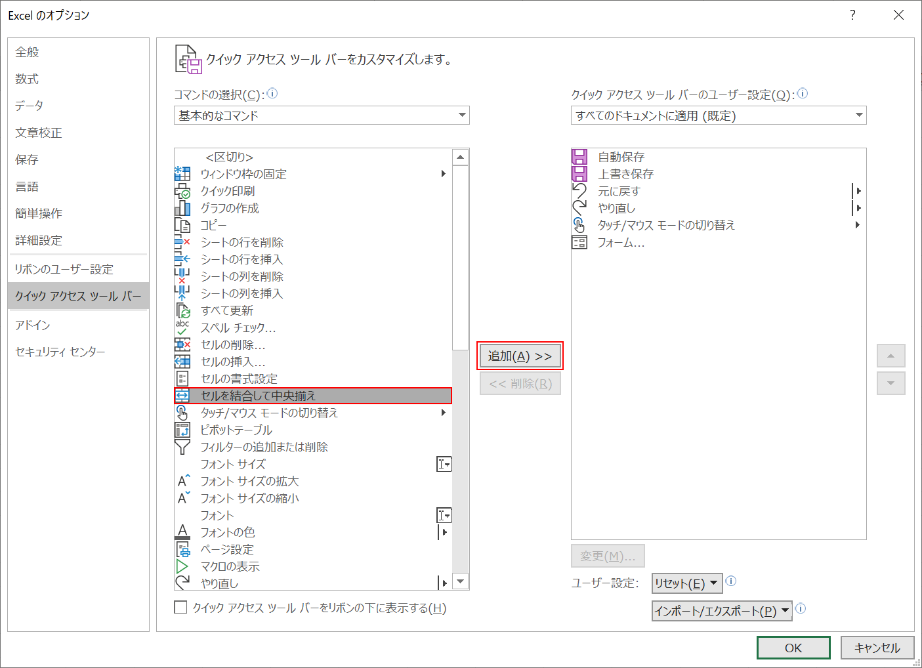922x668 pixels.
Task: Switch to the セキュリティ センター section
Action: click(60, 351)
